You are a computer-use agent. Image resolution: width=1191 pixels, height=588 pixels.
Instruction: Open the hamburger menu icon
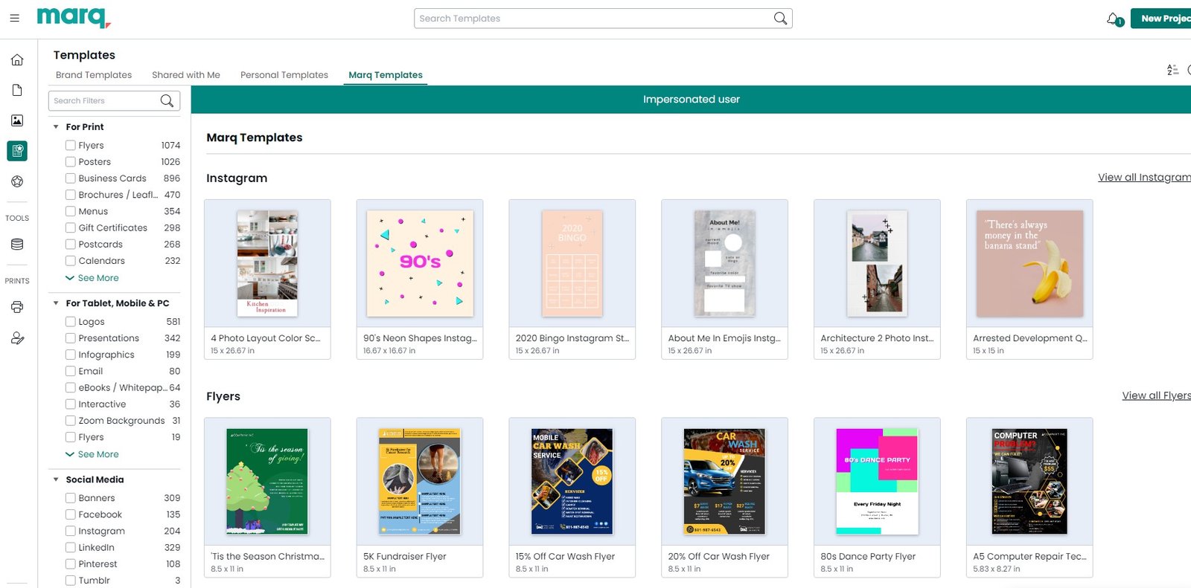[x=14, y=19]
